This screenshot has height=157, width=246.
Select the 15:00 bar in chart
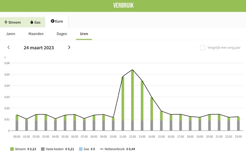pyautogui.click(x=161, y=121)
